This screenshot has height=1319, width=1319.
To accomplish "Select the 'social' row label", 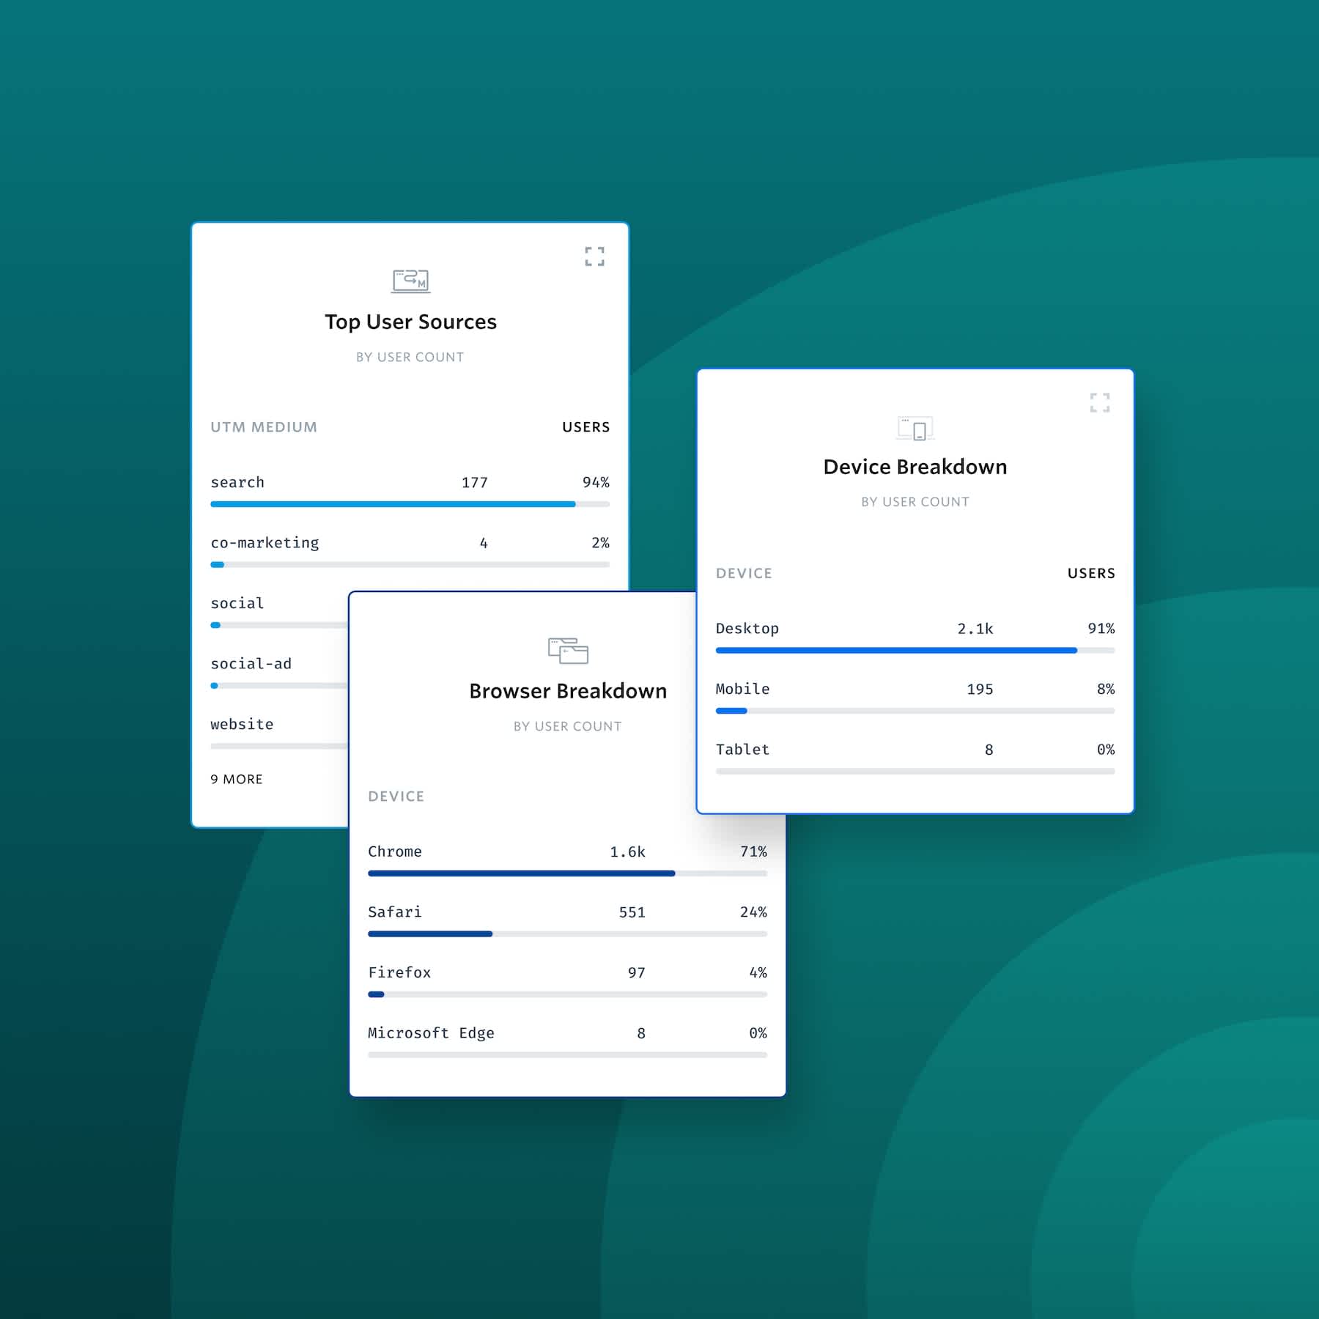I will 237,603.
